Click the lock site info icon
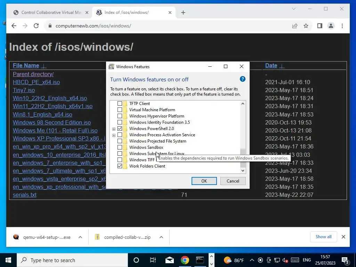 coord(50,26)
